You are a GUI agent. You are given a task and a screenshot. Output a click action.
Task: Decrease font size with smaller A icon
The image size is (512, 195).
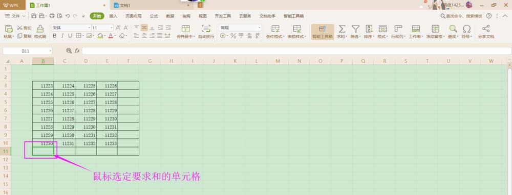click(126, 28)
